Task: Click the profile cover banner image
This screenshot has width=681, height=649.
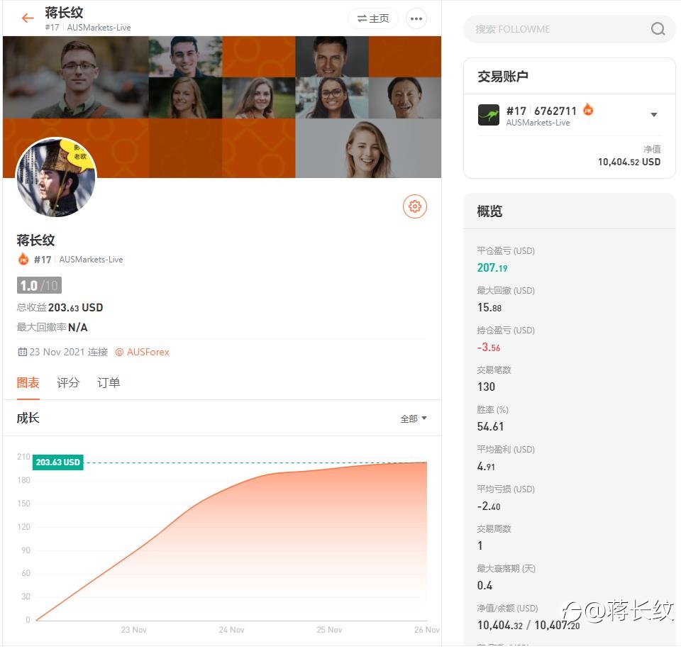Action: 222,107
